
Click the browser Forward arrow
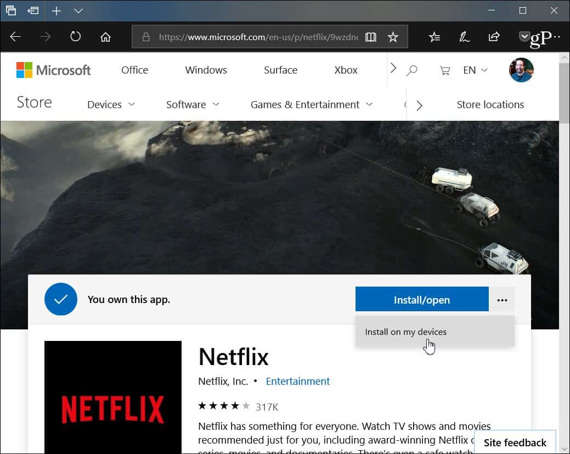pos(45,36)
